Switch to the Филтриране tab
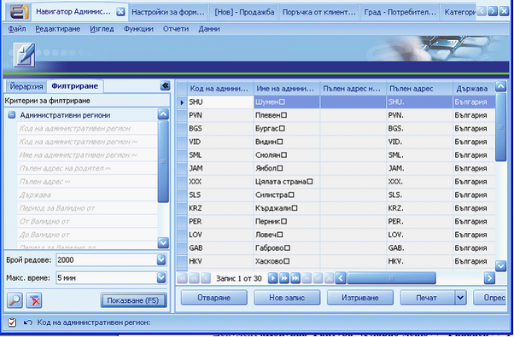 tap(75, 86)
